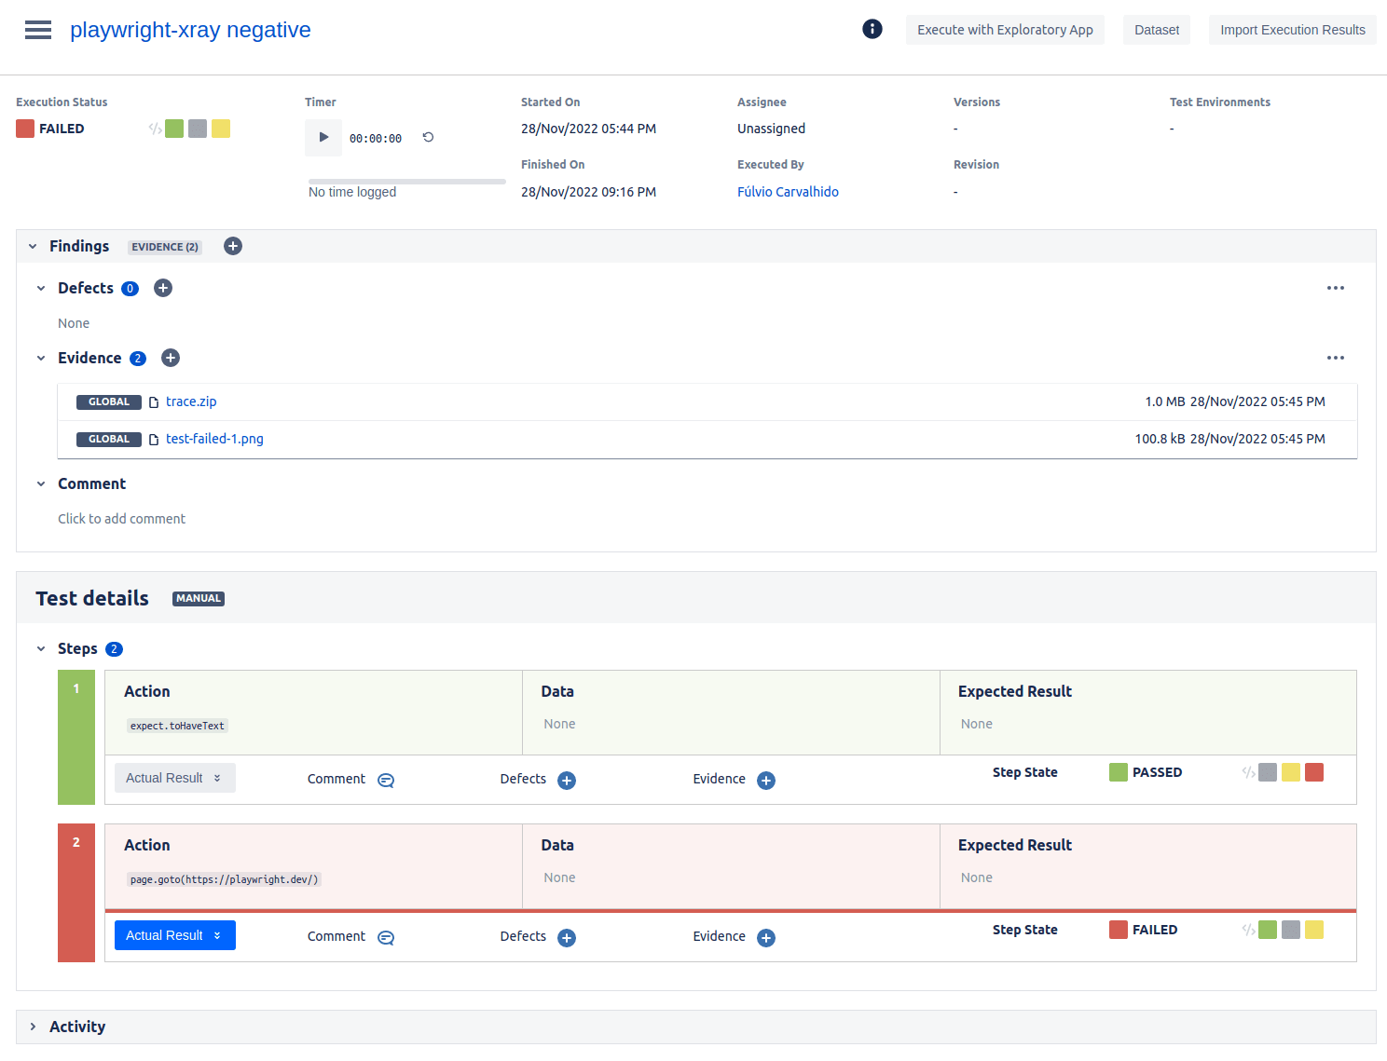Select expect.toHaveText action code in step 1
The image size is (1387, 1061).
pos(177,726)
